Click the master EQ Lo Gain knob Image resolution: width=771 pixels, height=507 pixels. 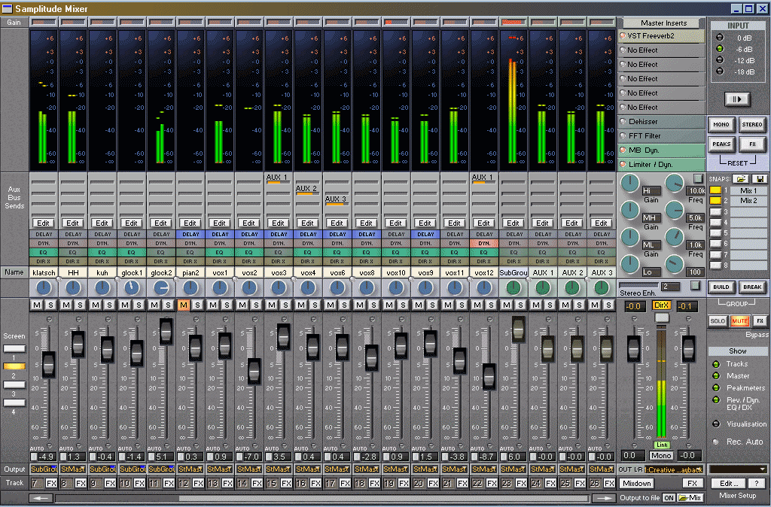point(629,264)
